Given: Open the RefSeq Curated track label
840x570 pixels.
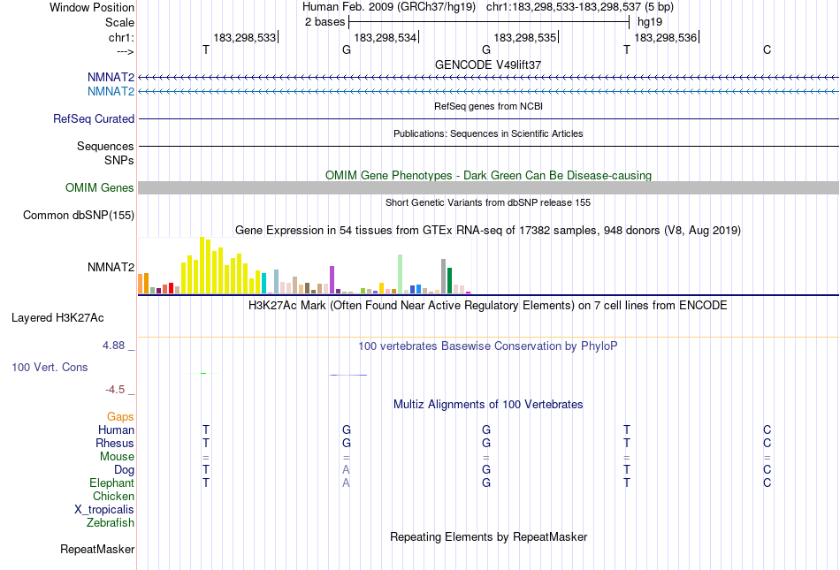Looking at the screenshot, I should 94,118.
